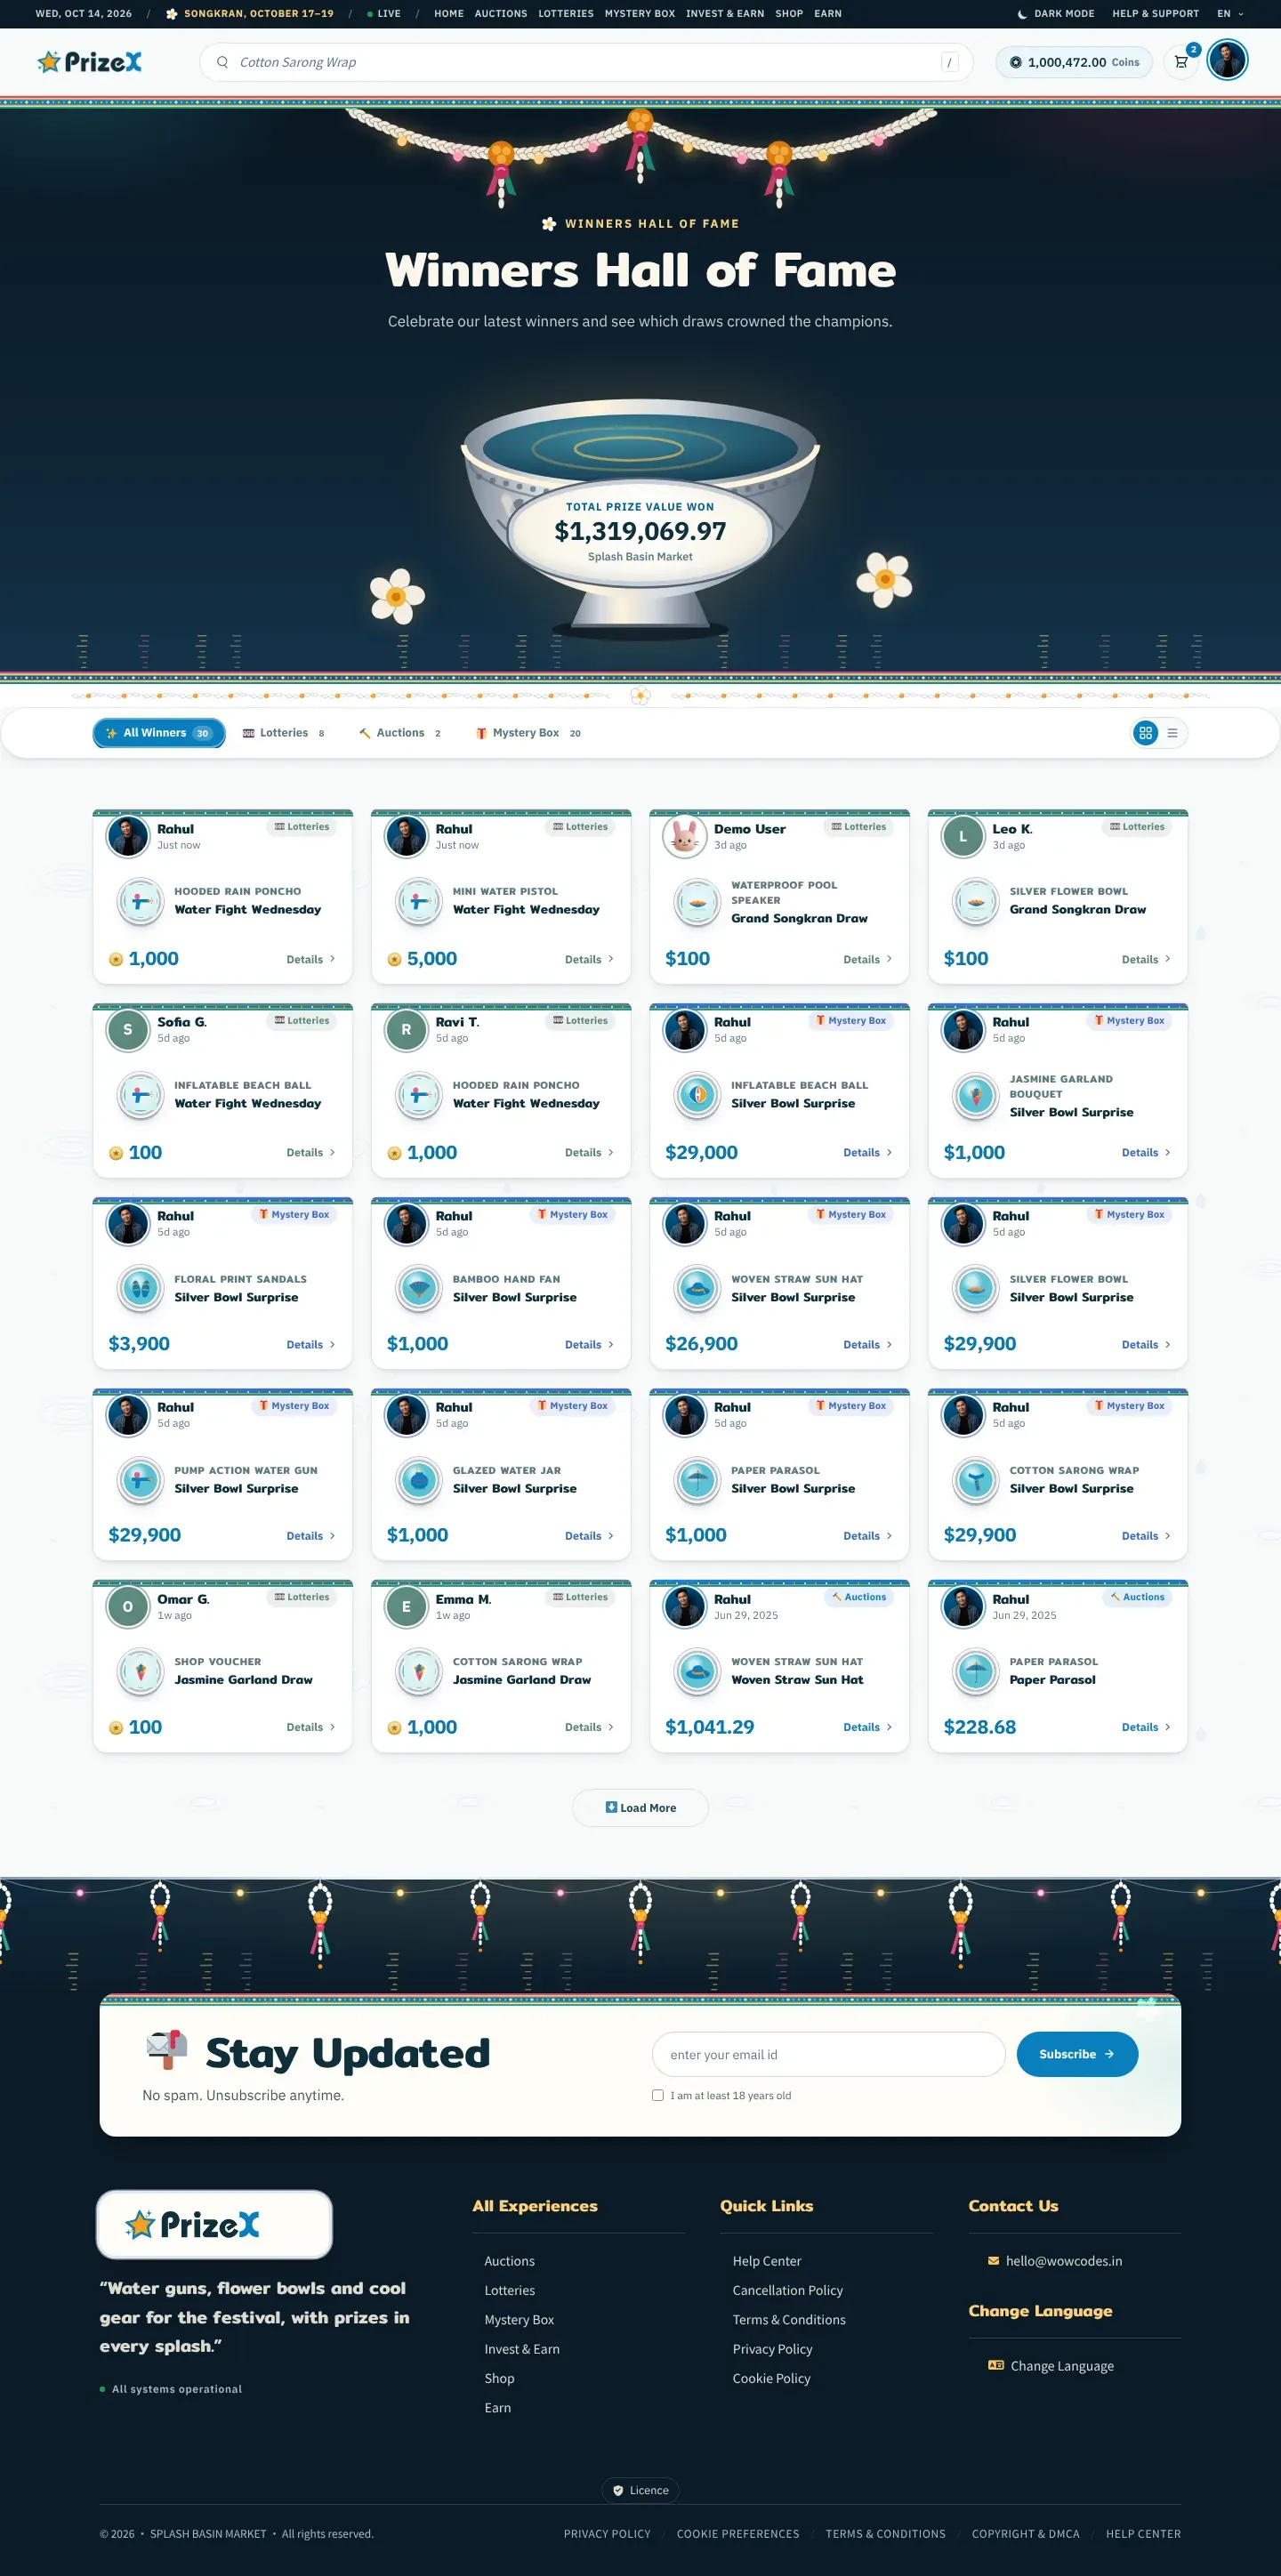The width and height of the screenshot is (1281, 2576).
Task: Switch to grid view layout
Action: 1146,733
